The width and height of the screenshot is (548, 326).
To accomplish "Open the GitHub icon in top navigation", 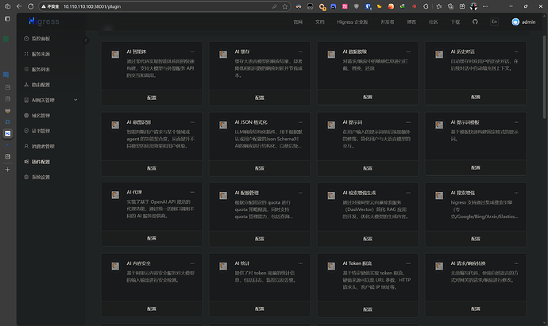I will tap(475, 21).
